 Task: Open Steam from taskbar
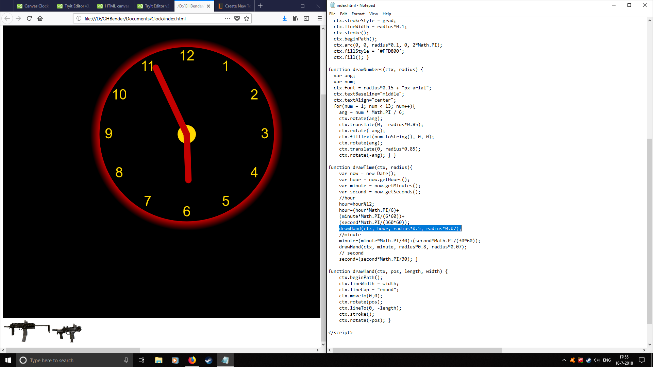click(208, 360)
